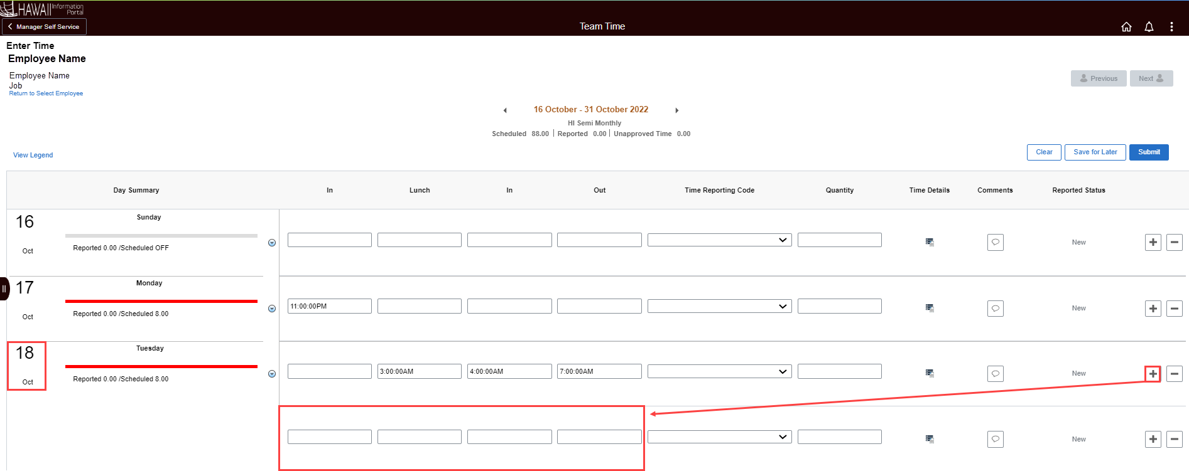The image size is (1189, 471).
Task: Click the Lunch field in the last row
Action: (420, 437)
